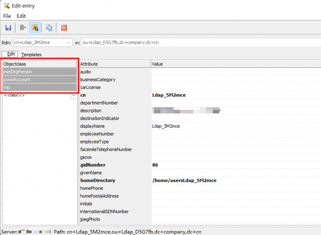Select the employeeType attribute

click(x=94, y=142)
